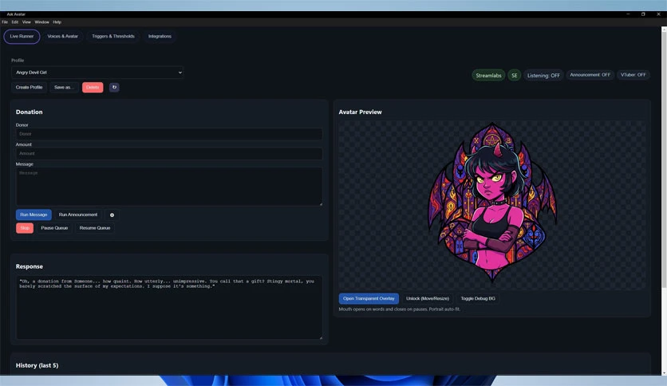Click into the donation Message text area
The width and height of the screenshot is (667, 386).
click(169, 187)
